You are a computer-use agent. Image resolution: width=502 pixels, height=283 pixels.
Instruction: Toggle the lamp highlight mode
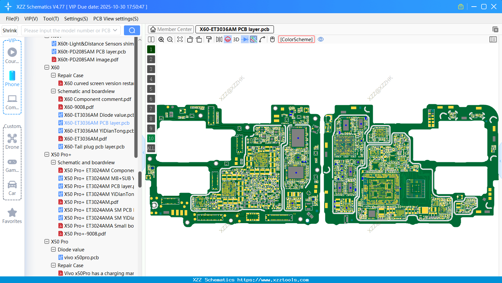228,39
